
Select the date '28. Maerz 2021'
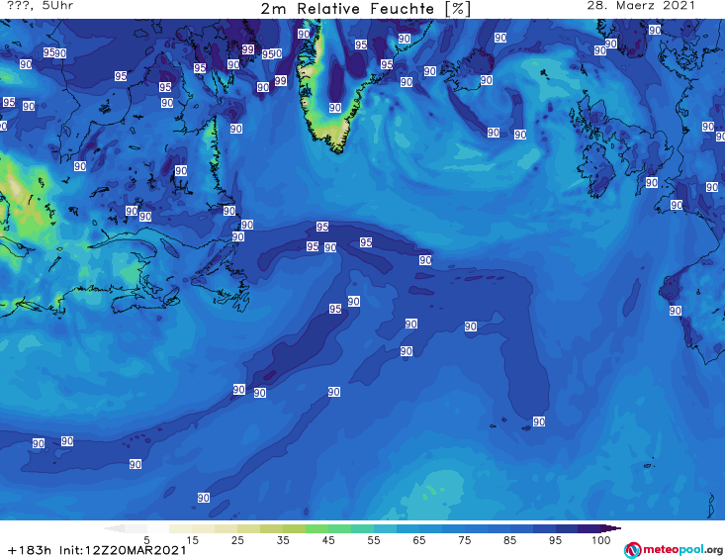click(x=641, y=6)
